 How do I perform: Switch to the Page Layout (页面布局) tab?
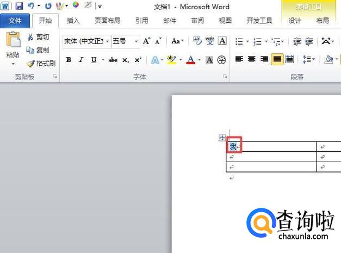pos(108,21)
